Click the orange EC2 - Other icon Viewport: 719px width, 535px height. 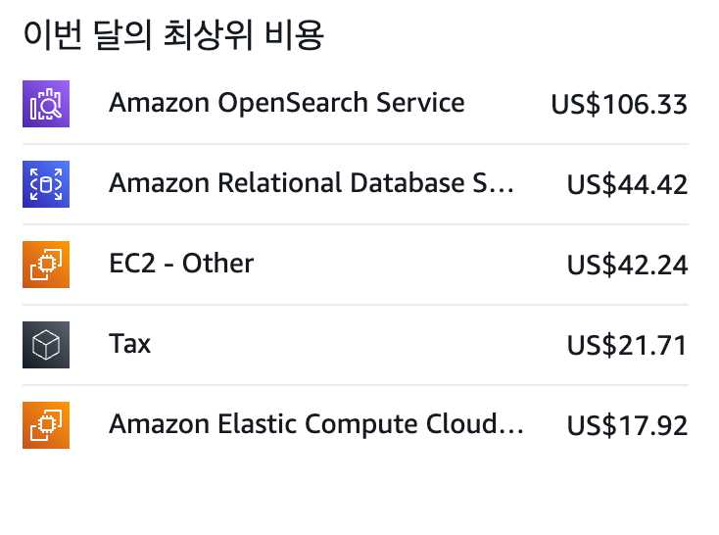46,265
